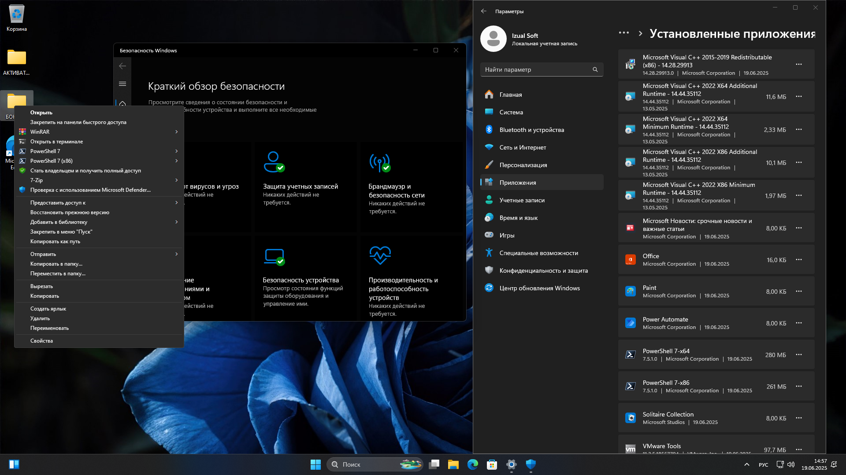Open Специальные возможности settings section
The width and height of the screenshot is (846, 475).
point(542,253)
